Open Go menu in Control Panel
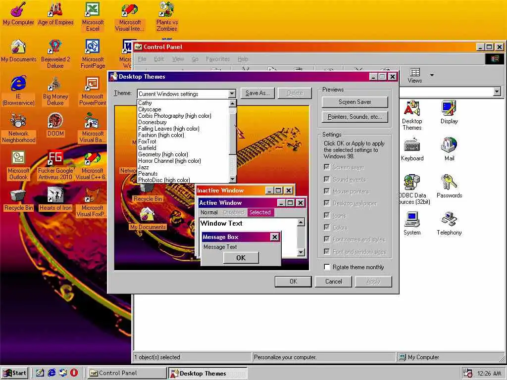Image resolution: width=507 pixels, height=380 pixels. (195, 59)
